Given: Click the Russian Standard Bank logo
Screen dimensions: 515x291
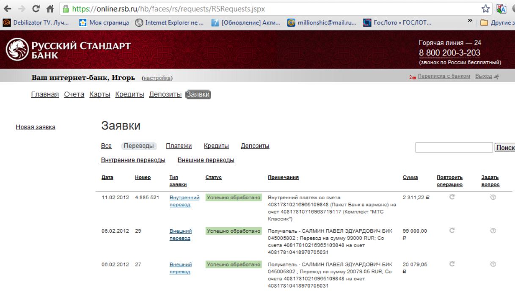Looking at the screenshot, I should click(x=68, y=50).
